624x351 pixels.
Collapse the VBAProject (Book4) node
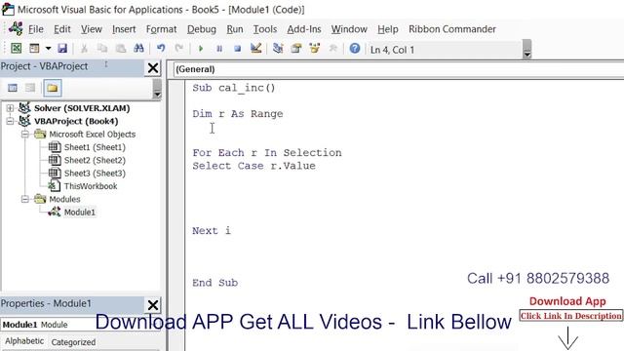click(10, 121)
